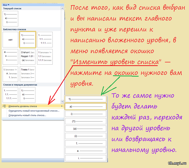The image size is (189, 168).
Task: Click "Определить новый многоуровневый список..."
Action: click(x=34, y=111)
